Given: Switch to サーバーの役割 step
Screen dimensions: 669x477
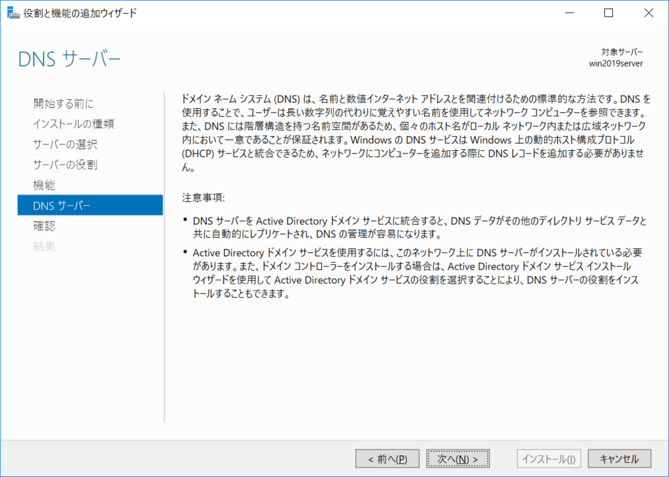Looking at the screenshot, I should click(x=65, y=165).
